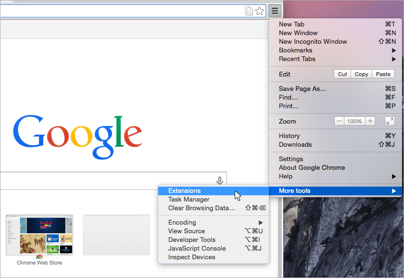The image size is (404, 278).
Task: Click the 100% zoom level value
Action: (354, 121)
